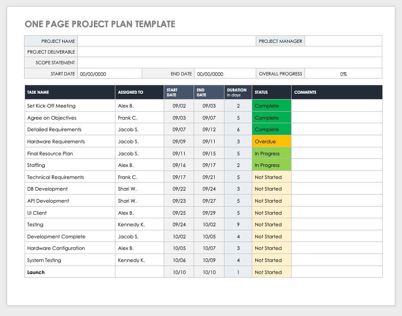The image size is (402, 316).
Task: Select the Project Manager input cell
Action: (x=343, y=41)
